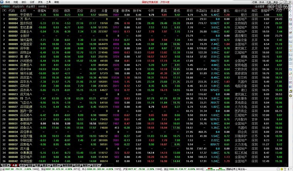This screenshot has height=171, width=293.
Task: Sort by the 换手% column header
Action: 137,11
